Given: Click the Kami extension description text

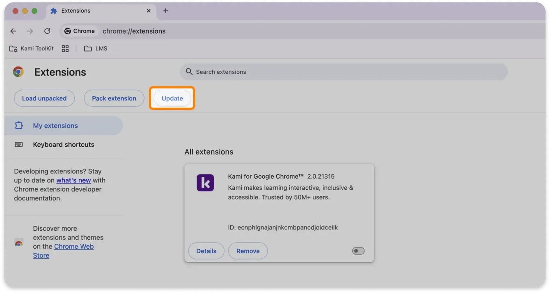Looking at the screenshot, I should pos(291,193).
